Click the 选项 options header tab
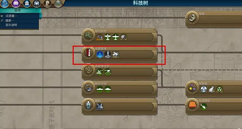 [17, 10]
